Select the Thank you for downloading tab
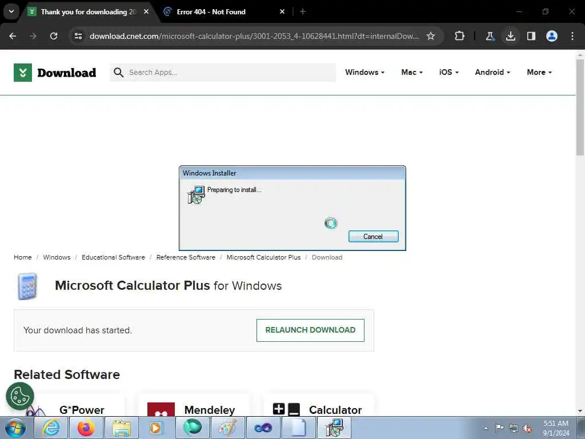The image size is (585, 439). click(89, 12)
